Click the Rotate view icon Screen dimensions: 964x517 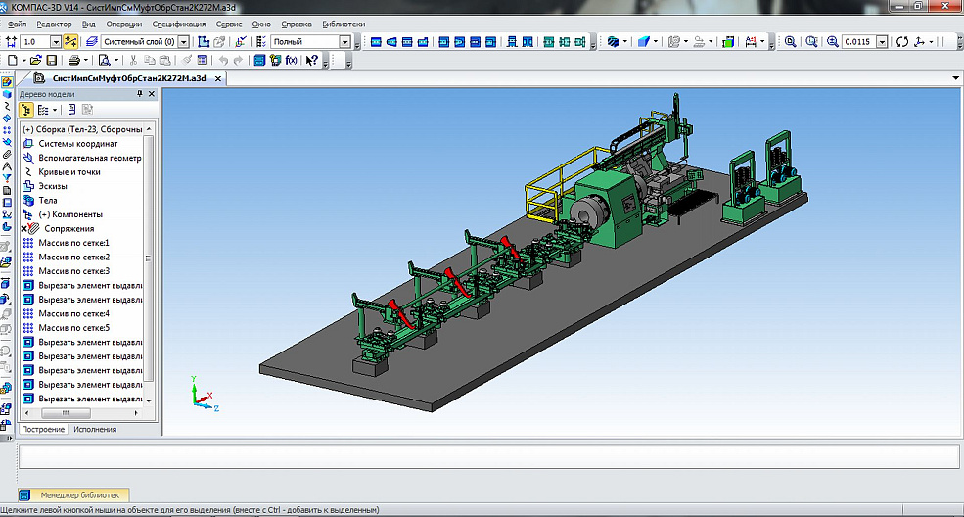902,42
